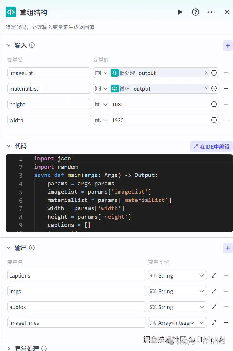Collapse the 输出 section
Screen dimensions: 233x351
8,248
